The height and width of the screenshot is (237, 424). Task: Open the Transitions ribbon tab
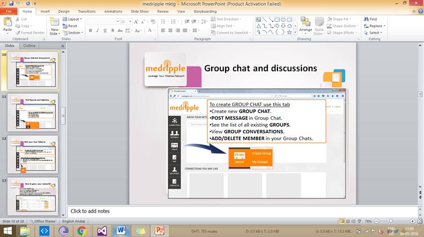click(87, 11)
